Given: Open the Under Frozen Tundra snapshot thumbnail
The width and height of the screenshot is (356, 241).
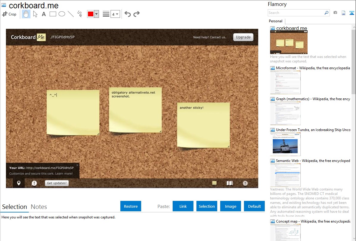Looking at the screenshot, I should coord(285,144).
